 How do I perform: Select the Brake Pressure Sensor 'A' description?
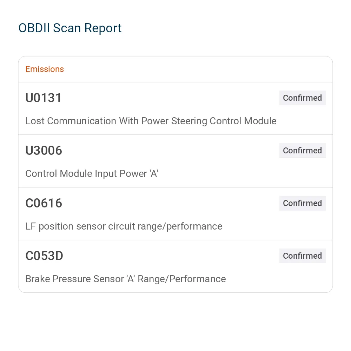[126, 279]
